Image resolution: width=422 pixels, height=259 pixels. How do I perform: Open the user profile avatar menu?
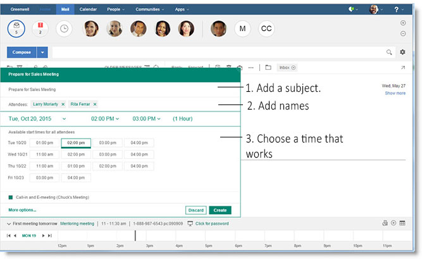[373, 9]
